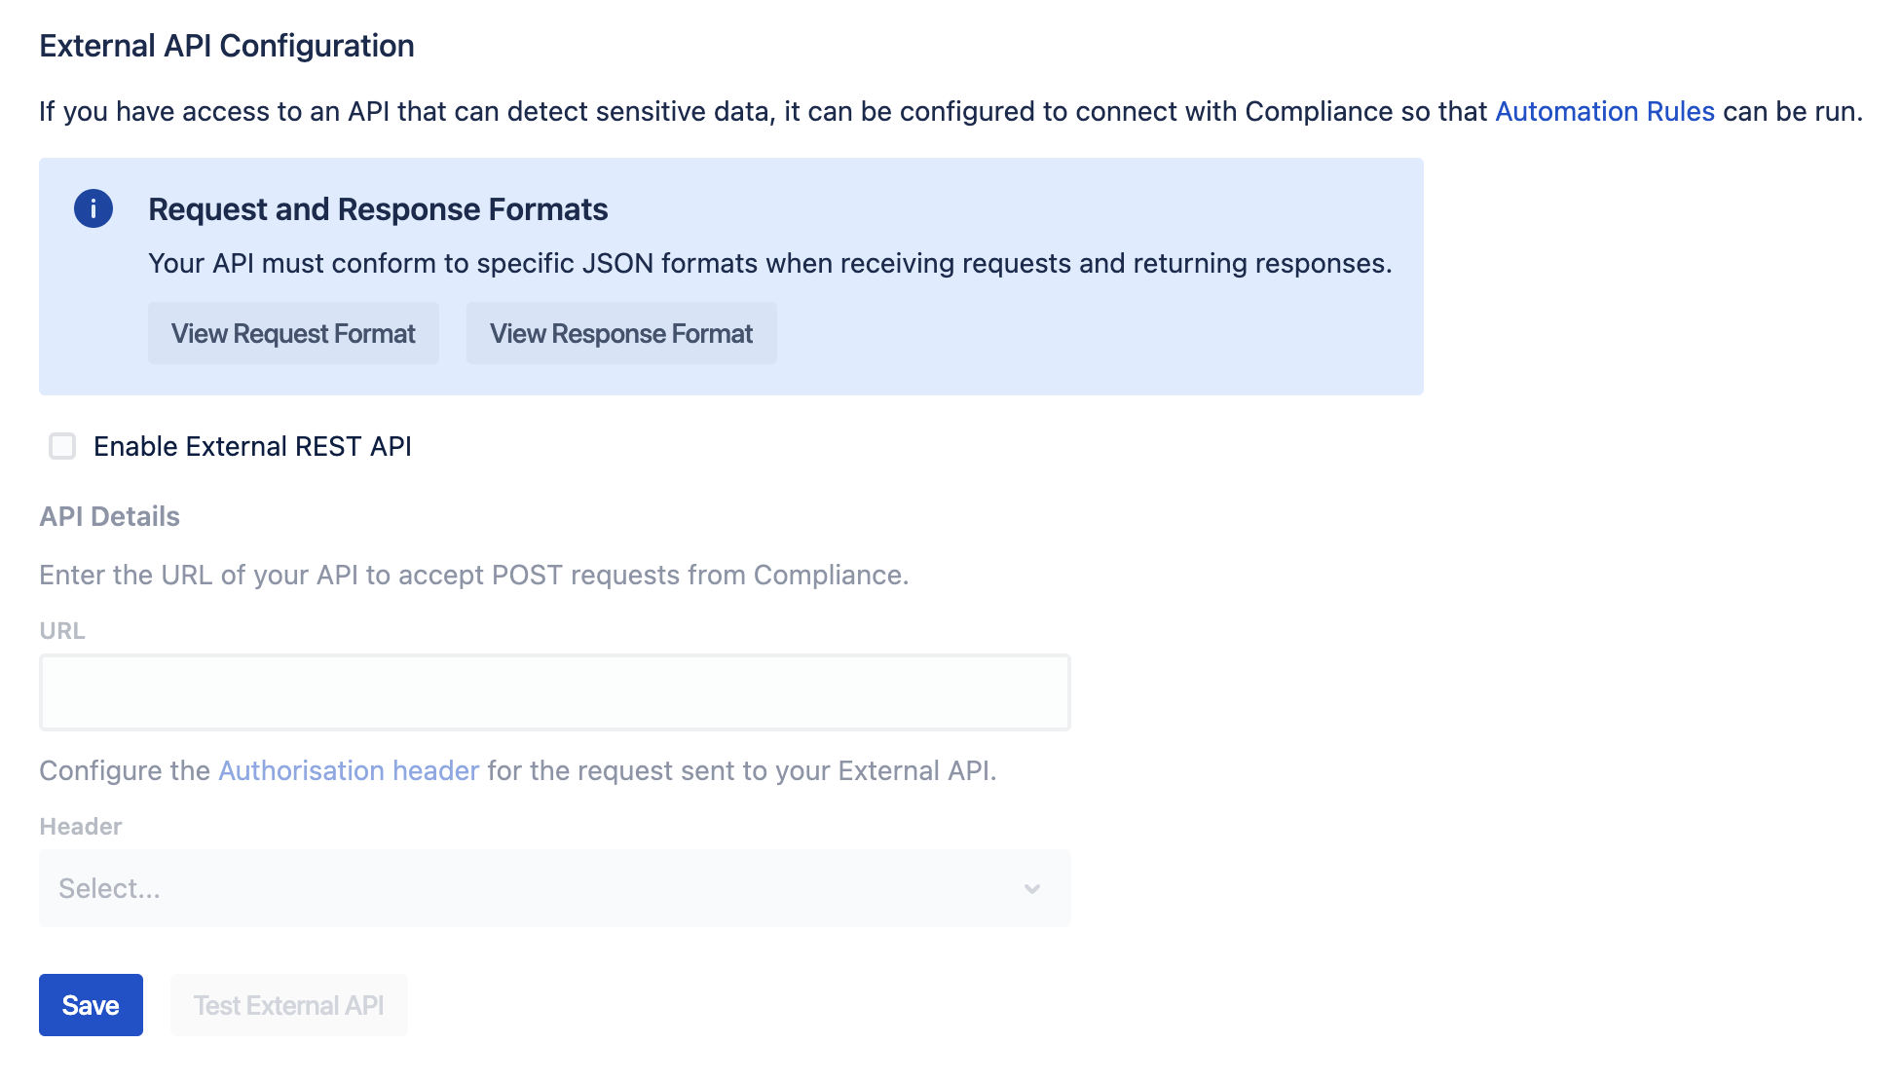Tick the Enable External REST API checkbox
This screenshot has height=1081, width=1901.
62,446
